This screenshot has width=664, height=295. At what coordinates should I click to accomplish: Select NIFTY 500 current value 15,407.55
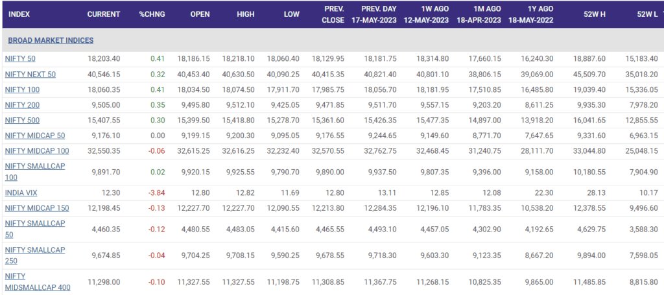click(104, 120)
